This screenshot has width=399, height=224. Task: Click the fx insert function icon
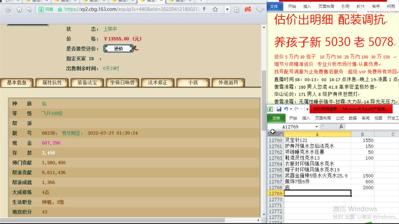click(341, 127)
